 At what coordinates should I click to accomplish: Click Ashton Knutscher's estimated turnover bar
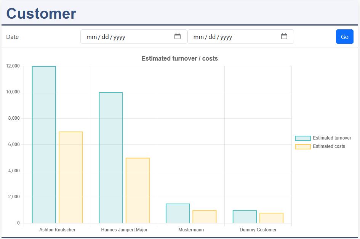click(x=44, y=145)
